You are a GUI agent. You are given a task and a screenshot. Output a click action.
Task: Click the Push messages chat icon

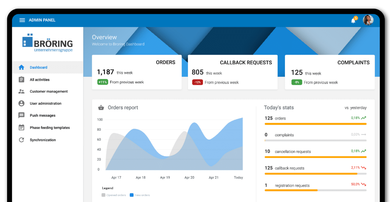click(21, 115)
